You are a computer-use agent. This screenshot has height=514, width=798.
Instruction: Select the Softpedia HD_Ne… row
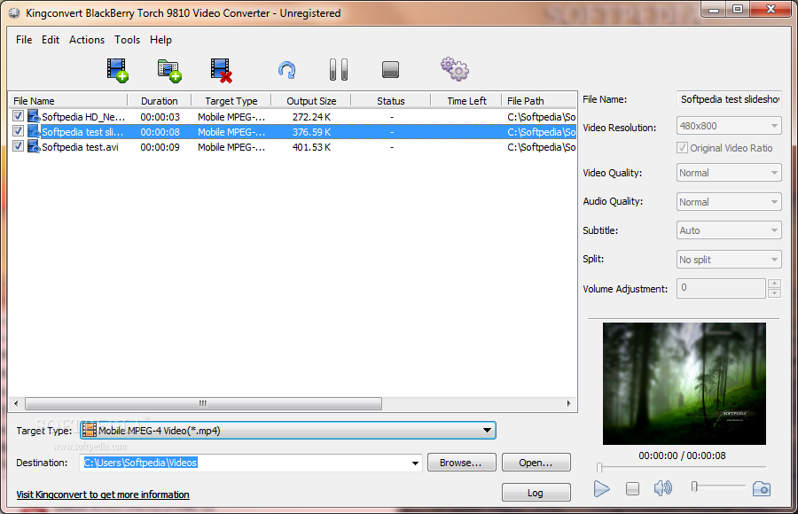point(293,117)
